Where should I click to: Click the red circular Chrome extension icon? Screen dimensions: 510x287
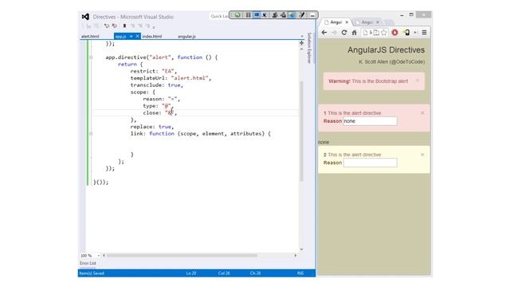(x=395, y=33)
